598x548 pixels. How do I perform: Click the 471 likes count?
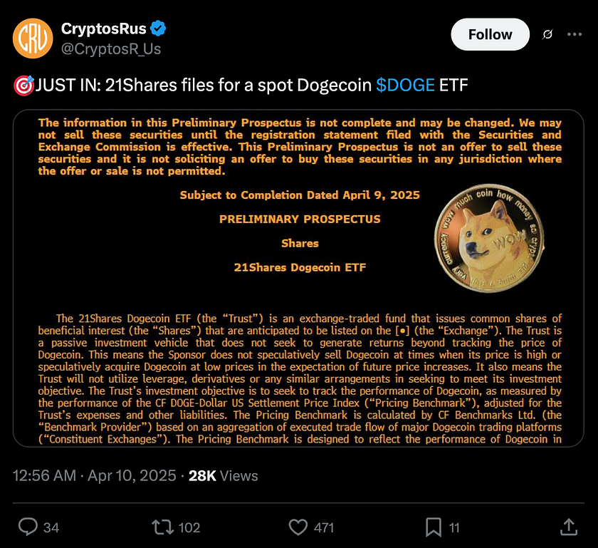pos(324,527)
